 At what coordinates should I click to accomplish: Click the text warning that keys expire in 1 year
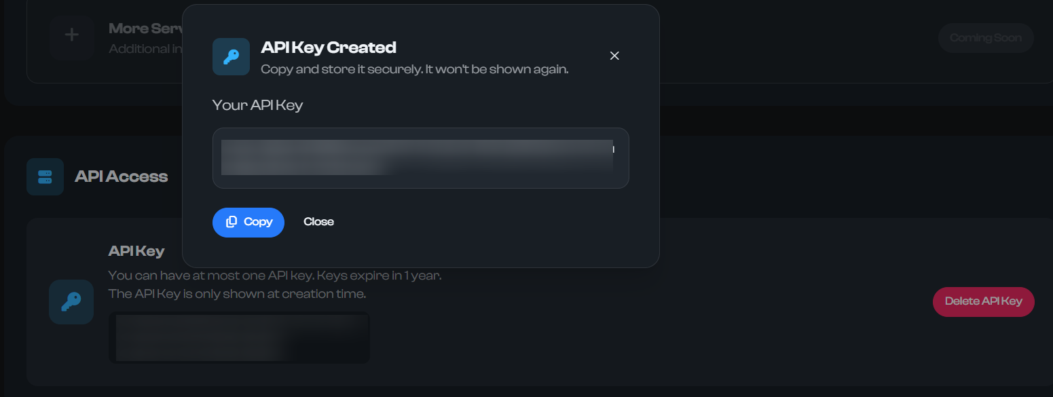click(275, 275)
